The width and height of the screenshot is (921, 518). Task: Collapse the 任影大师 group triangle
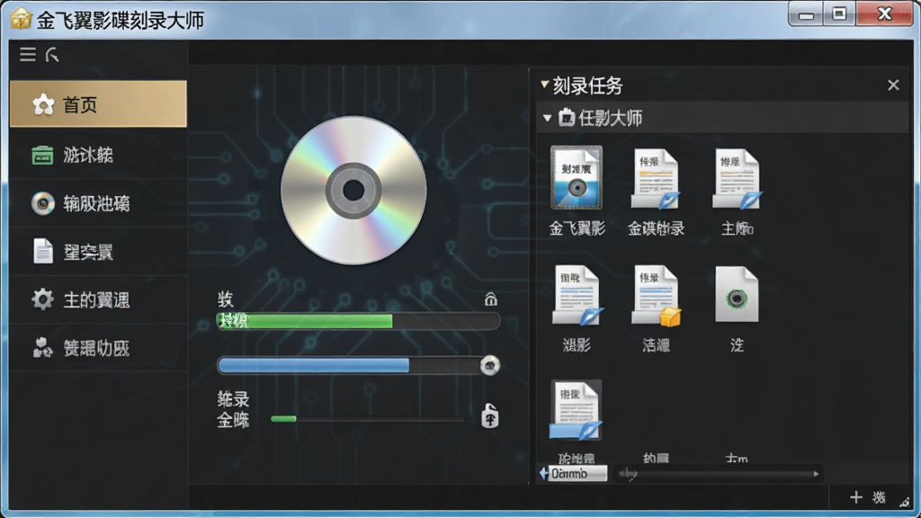click(547, 118)
